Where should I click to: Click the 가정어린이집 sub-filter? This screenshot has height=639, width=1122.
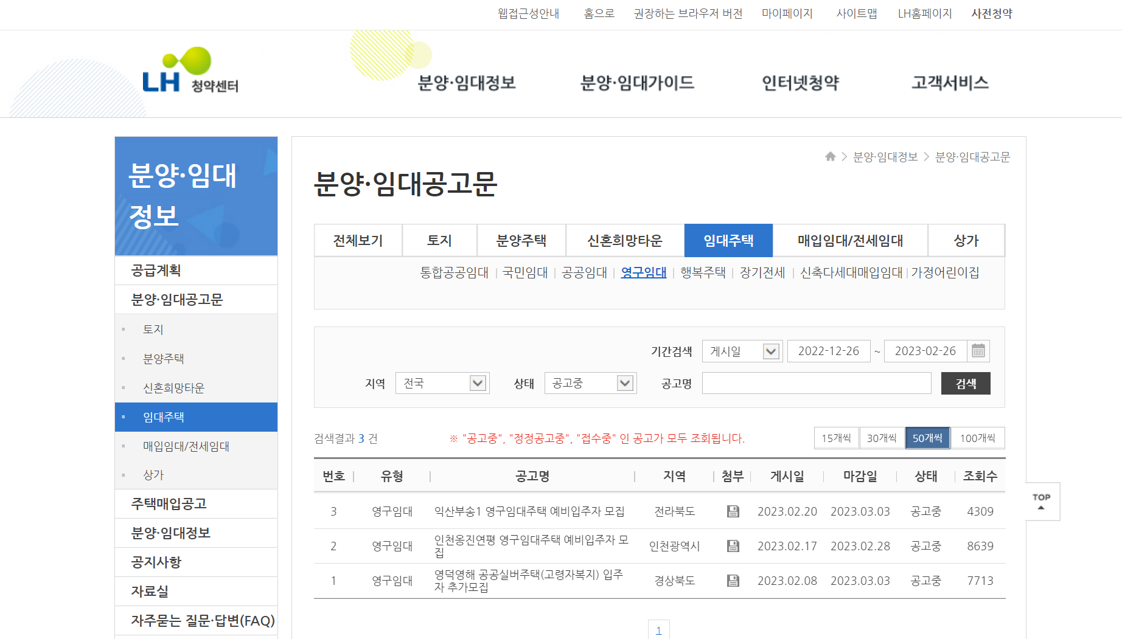coord(945,272)
